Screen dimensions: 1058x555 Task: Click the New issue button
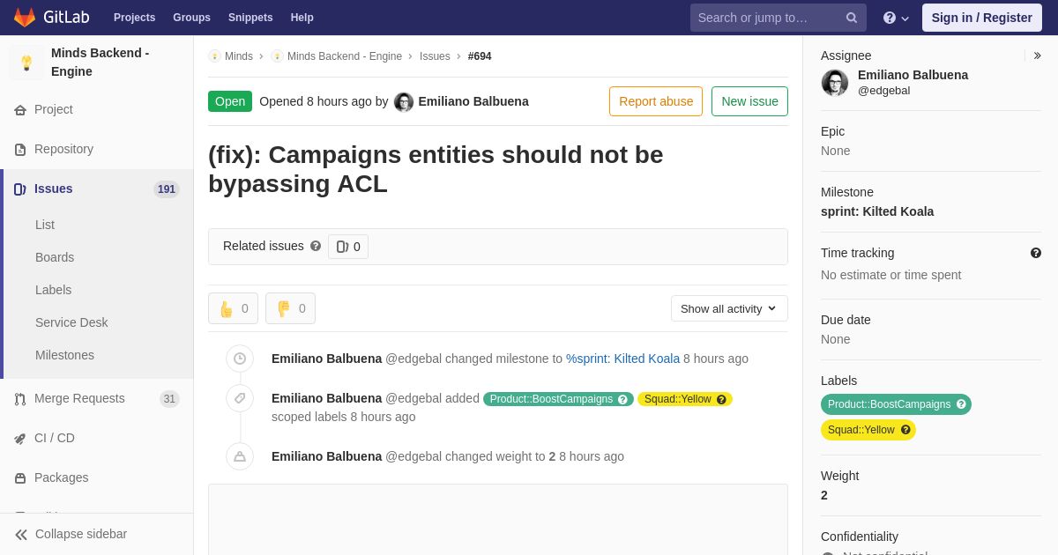749,101
